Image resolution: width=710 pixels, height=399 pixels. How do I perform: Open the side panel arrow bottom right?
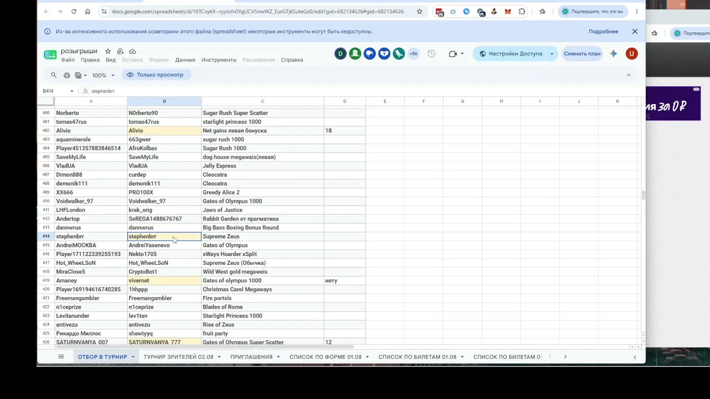(635, 357)
